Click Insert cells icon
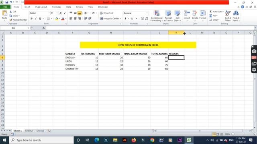The width and height of the screenshot is (257, 144). tap(187, 13)
